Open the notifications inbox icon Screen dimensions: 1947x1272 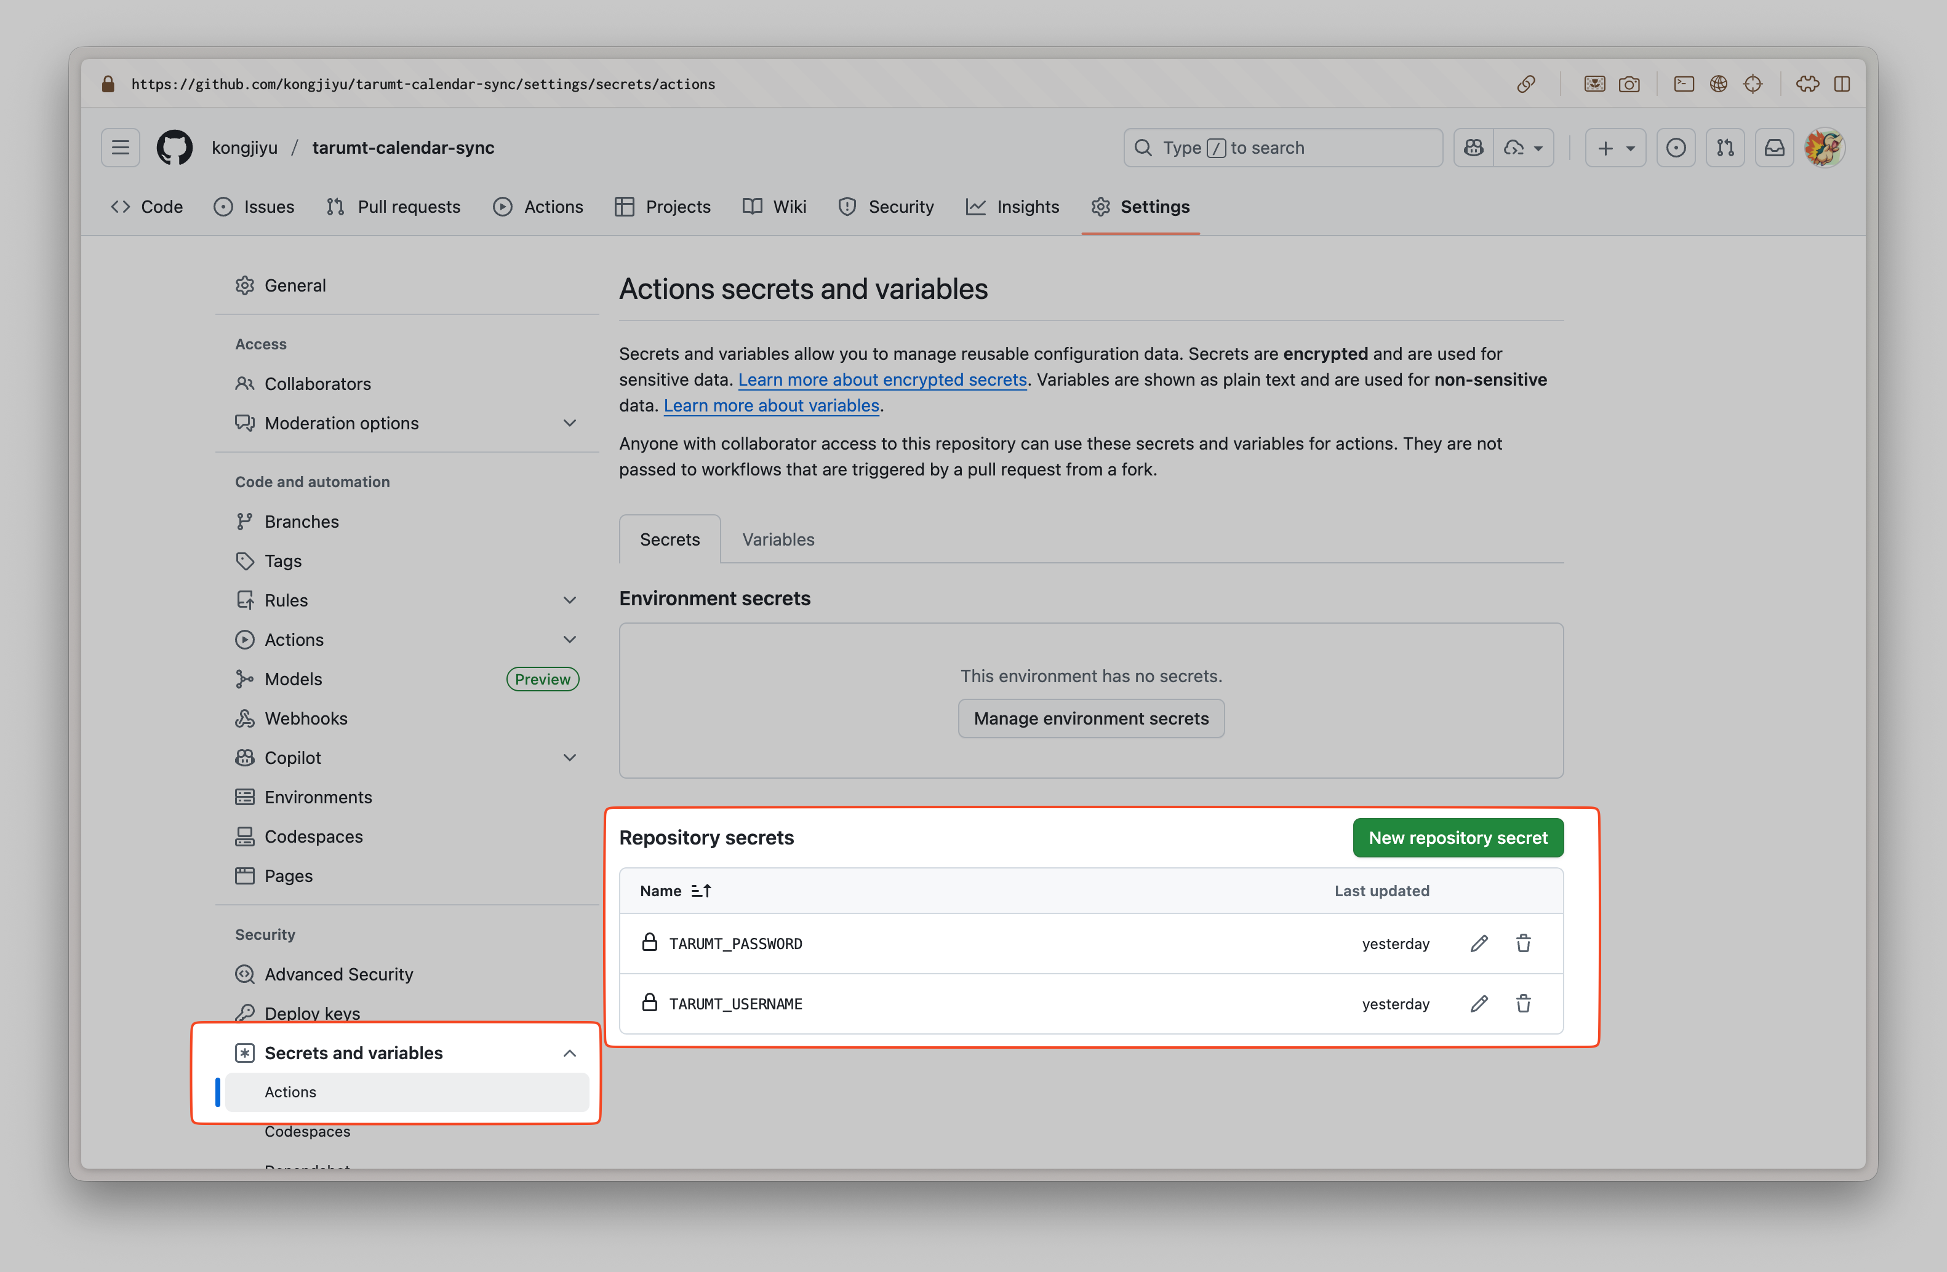1773,148
